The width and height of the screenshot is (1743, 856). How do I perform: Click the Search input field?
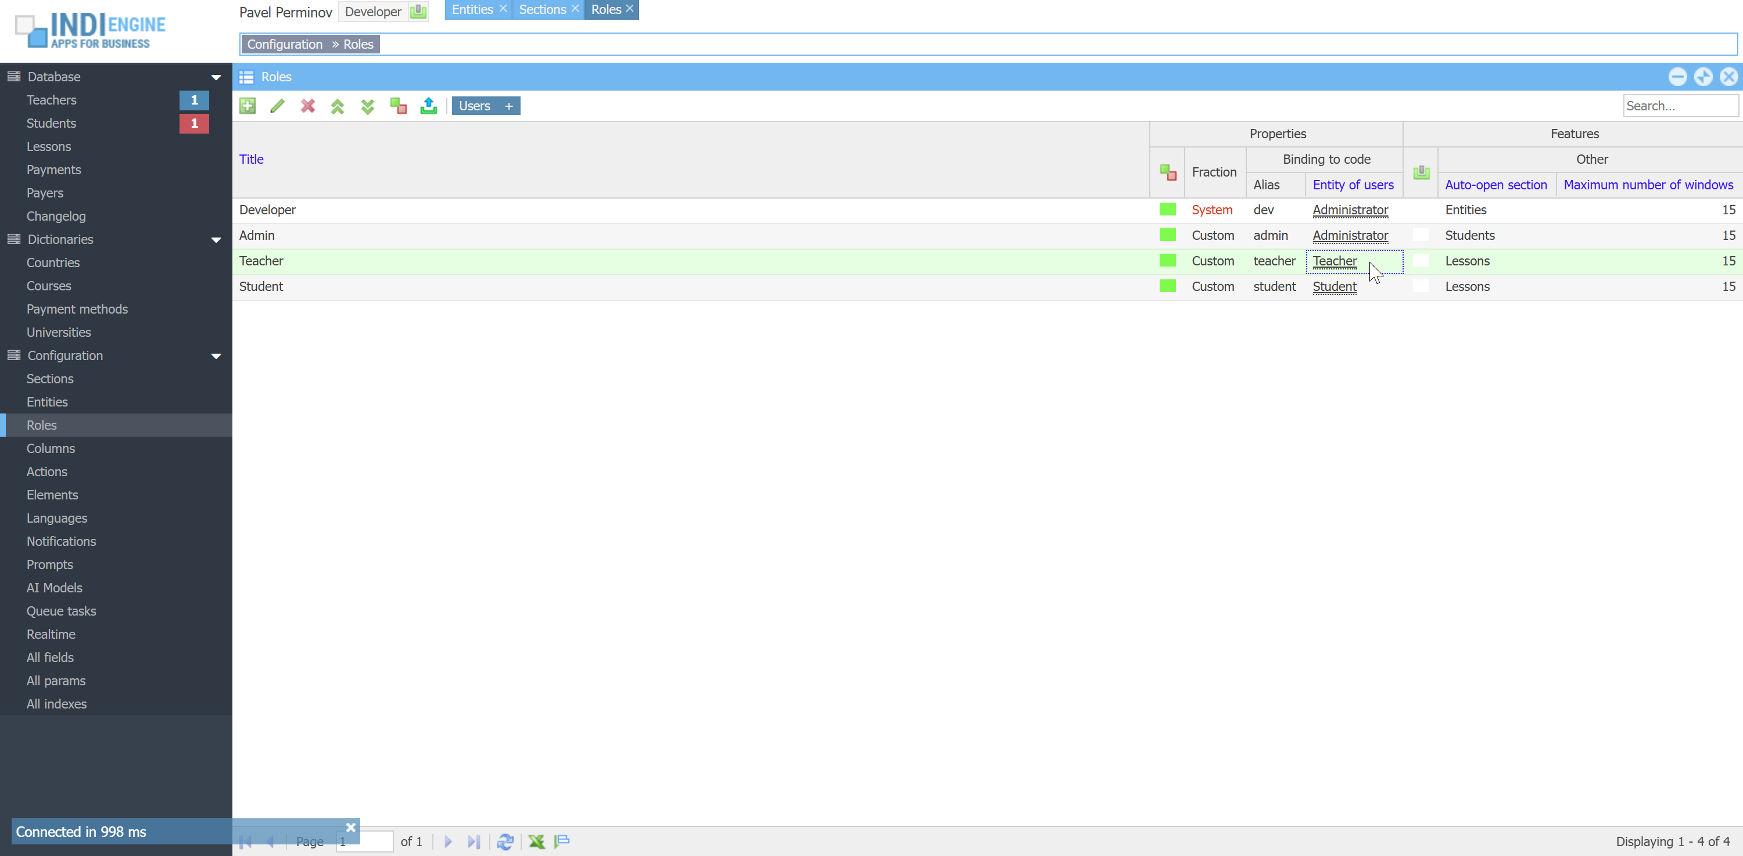[x=1680, y=106]
